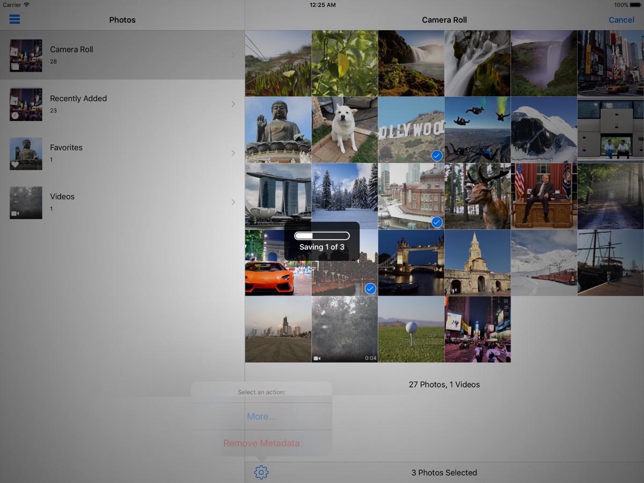Select the golf ball photo thumbnail

coord(411,330)
